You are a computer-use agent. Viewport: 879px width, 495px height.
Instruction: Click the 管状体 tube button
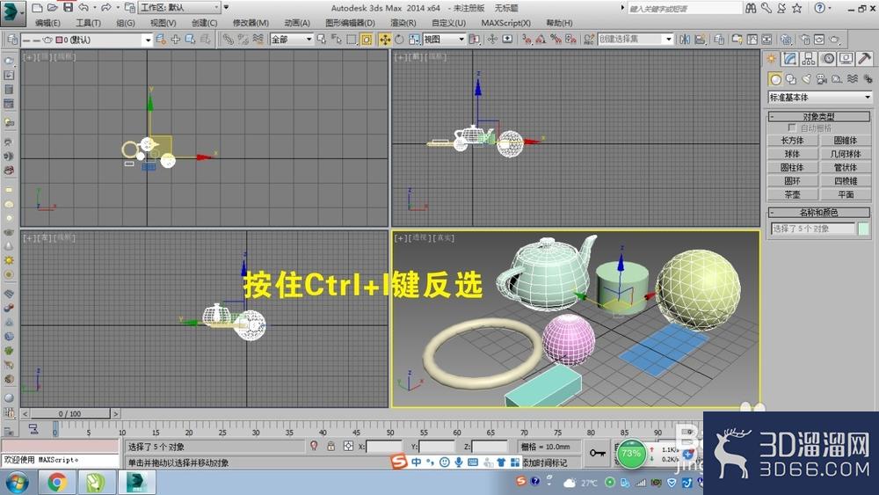[x=846, y=167]
